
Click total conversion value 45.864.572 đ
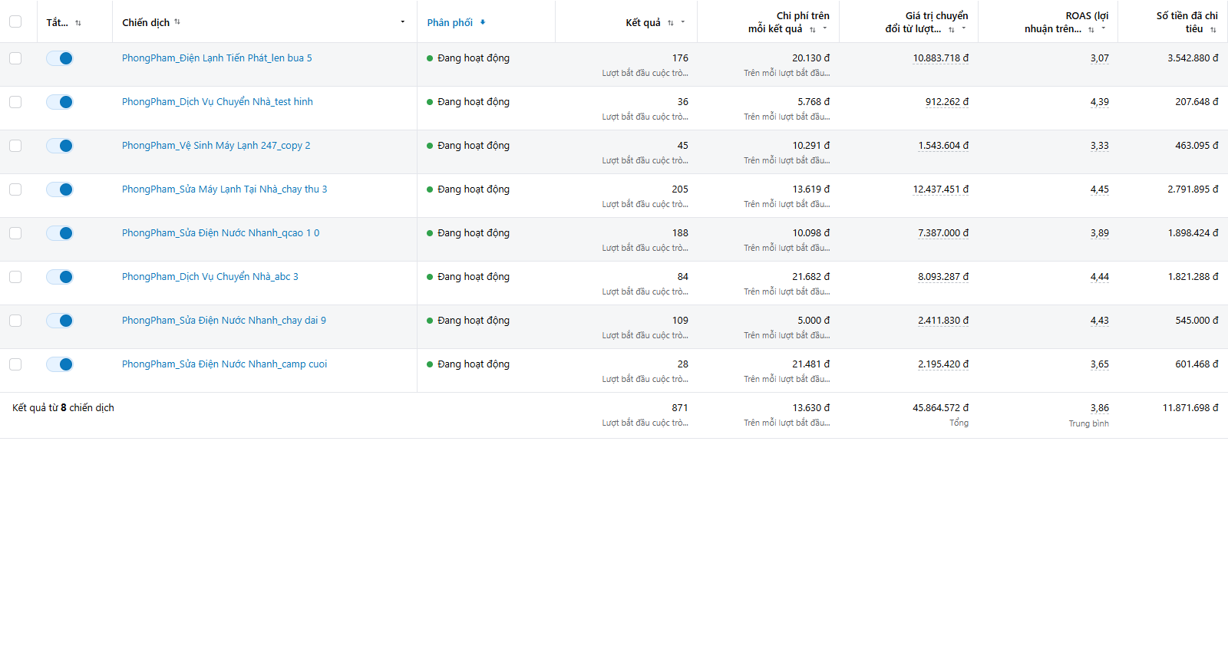click(941, 408)
